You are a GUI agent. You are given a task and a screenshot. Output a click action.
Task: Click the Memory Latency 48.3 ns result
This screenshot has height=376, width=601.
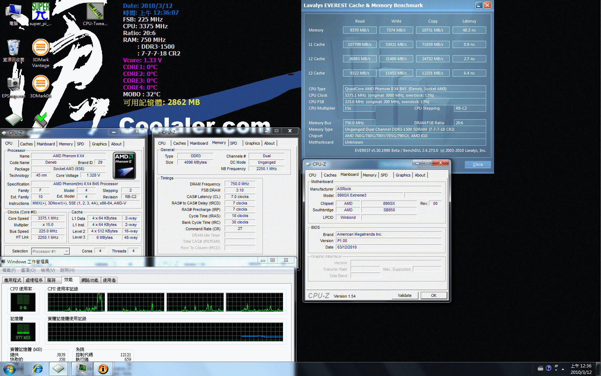(469, 30)
